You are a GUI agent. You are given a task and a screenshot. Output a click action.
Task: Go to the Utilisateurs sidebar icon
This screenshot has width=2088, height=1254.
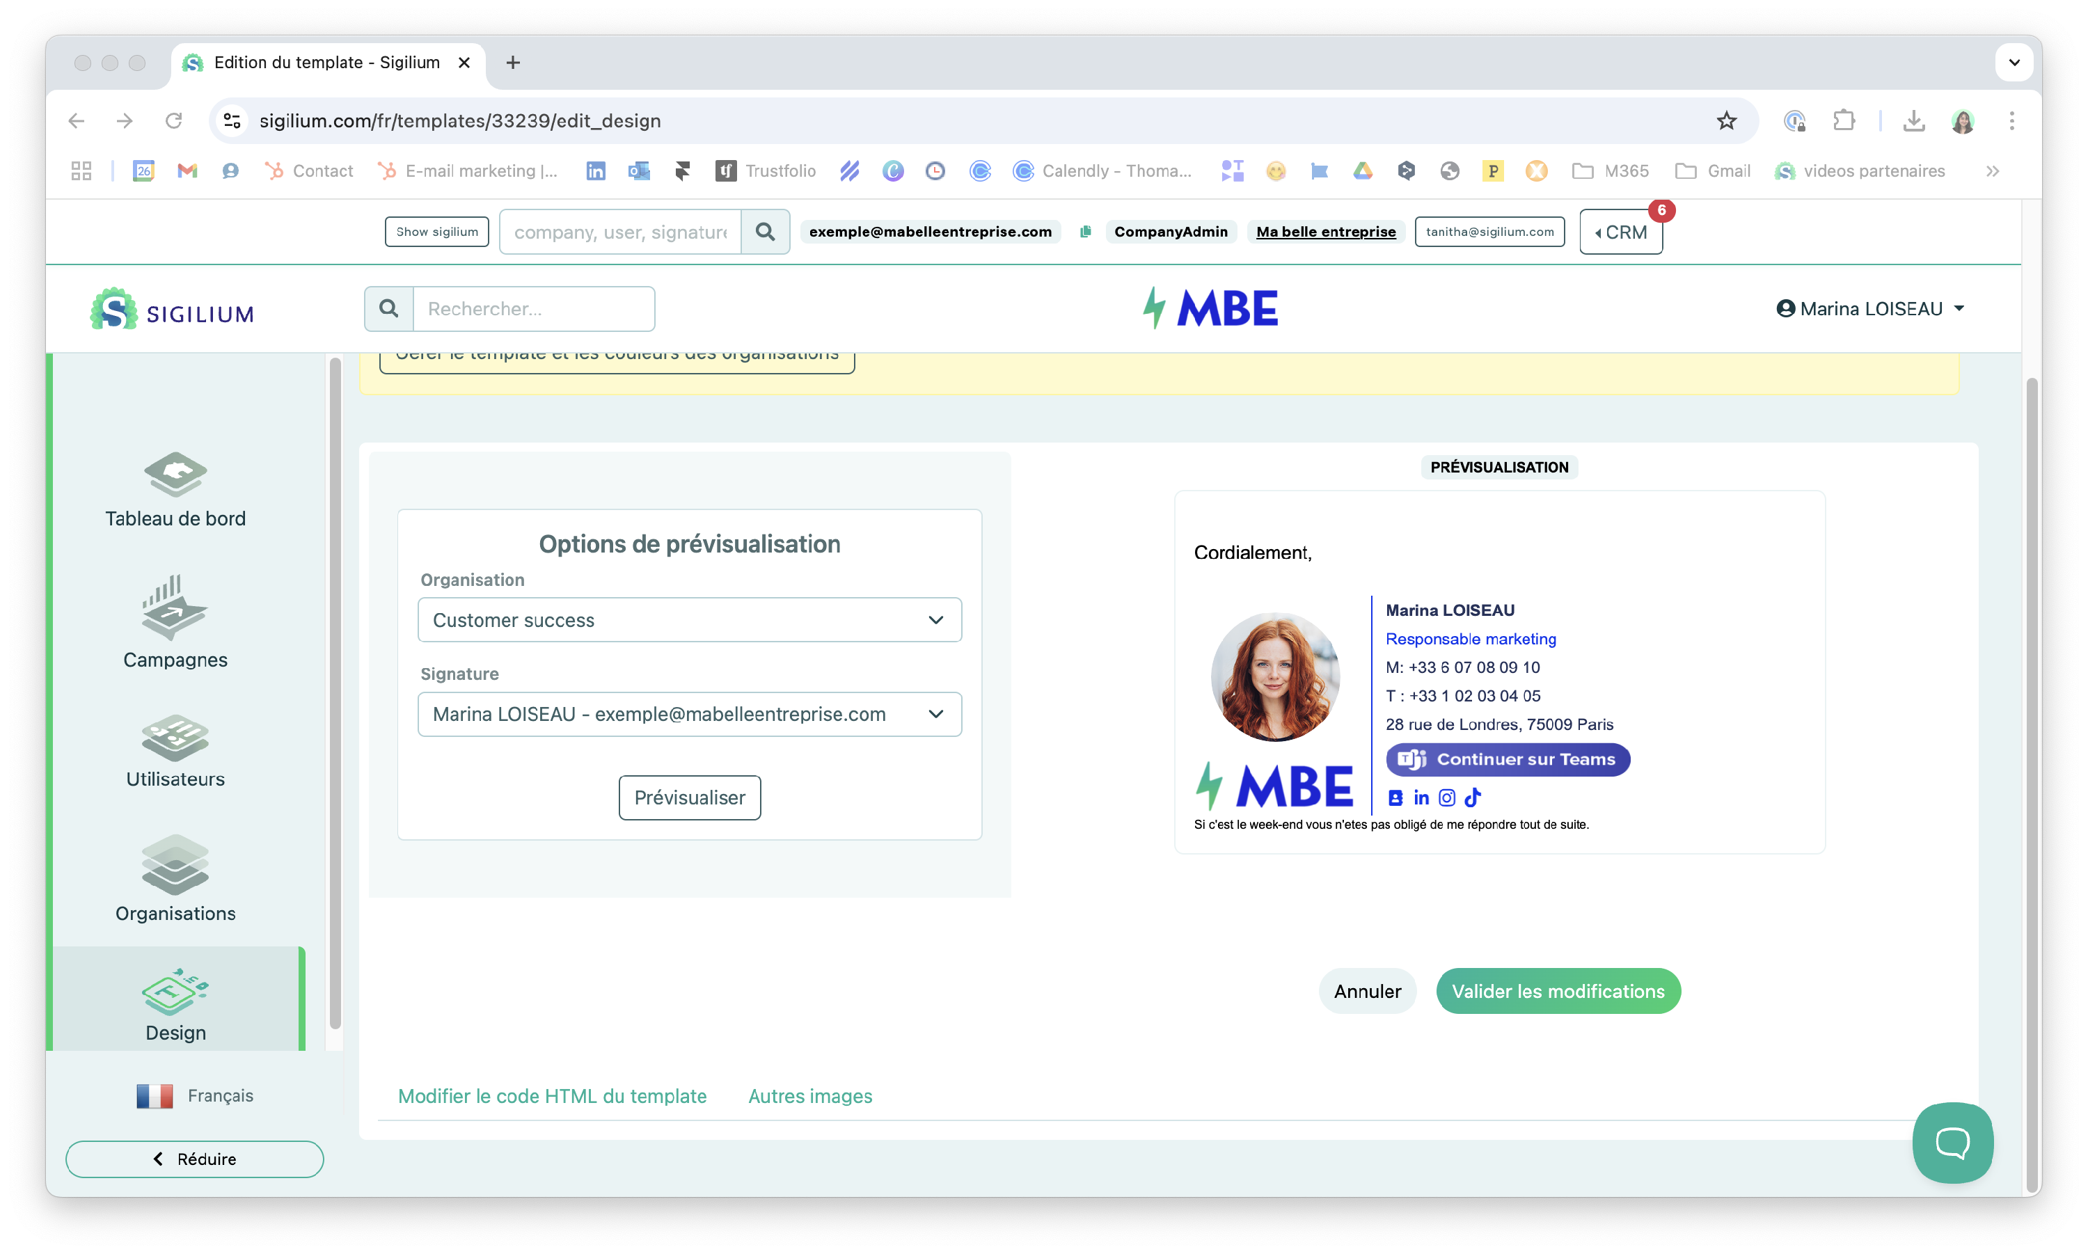click(175, 738)
